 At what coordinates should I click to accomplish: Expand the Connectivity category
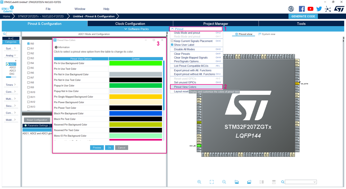pyautogui.click(x=11, y=92)
